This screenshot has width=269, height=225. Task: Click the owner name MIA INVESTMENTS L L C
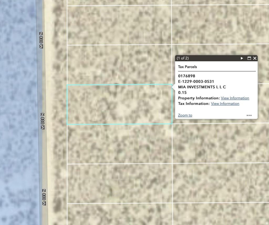202,87
